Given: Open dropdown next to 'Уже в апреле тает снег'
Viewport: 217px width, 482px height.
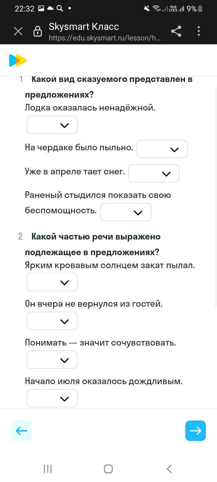Looking at the screenshot, I should coord(154,173).
